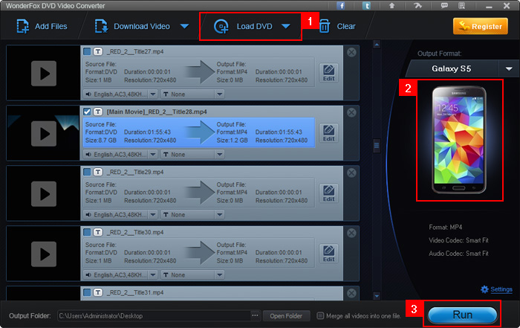Viewport: 520px width, 328px height.
Task: Check the box for _RED_2__Title29.mp4
Action: click(x=87, y=172)
